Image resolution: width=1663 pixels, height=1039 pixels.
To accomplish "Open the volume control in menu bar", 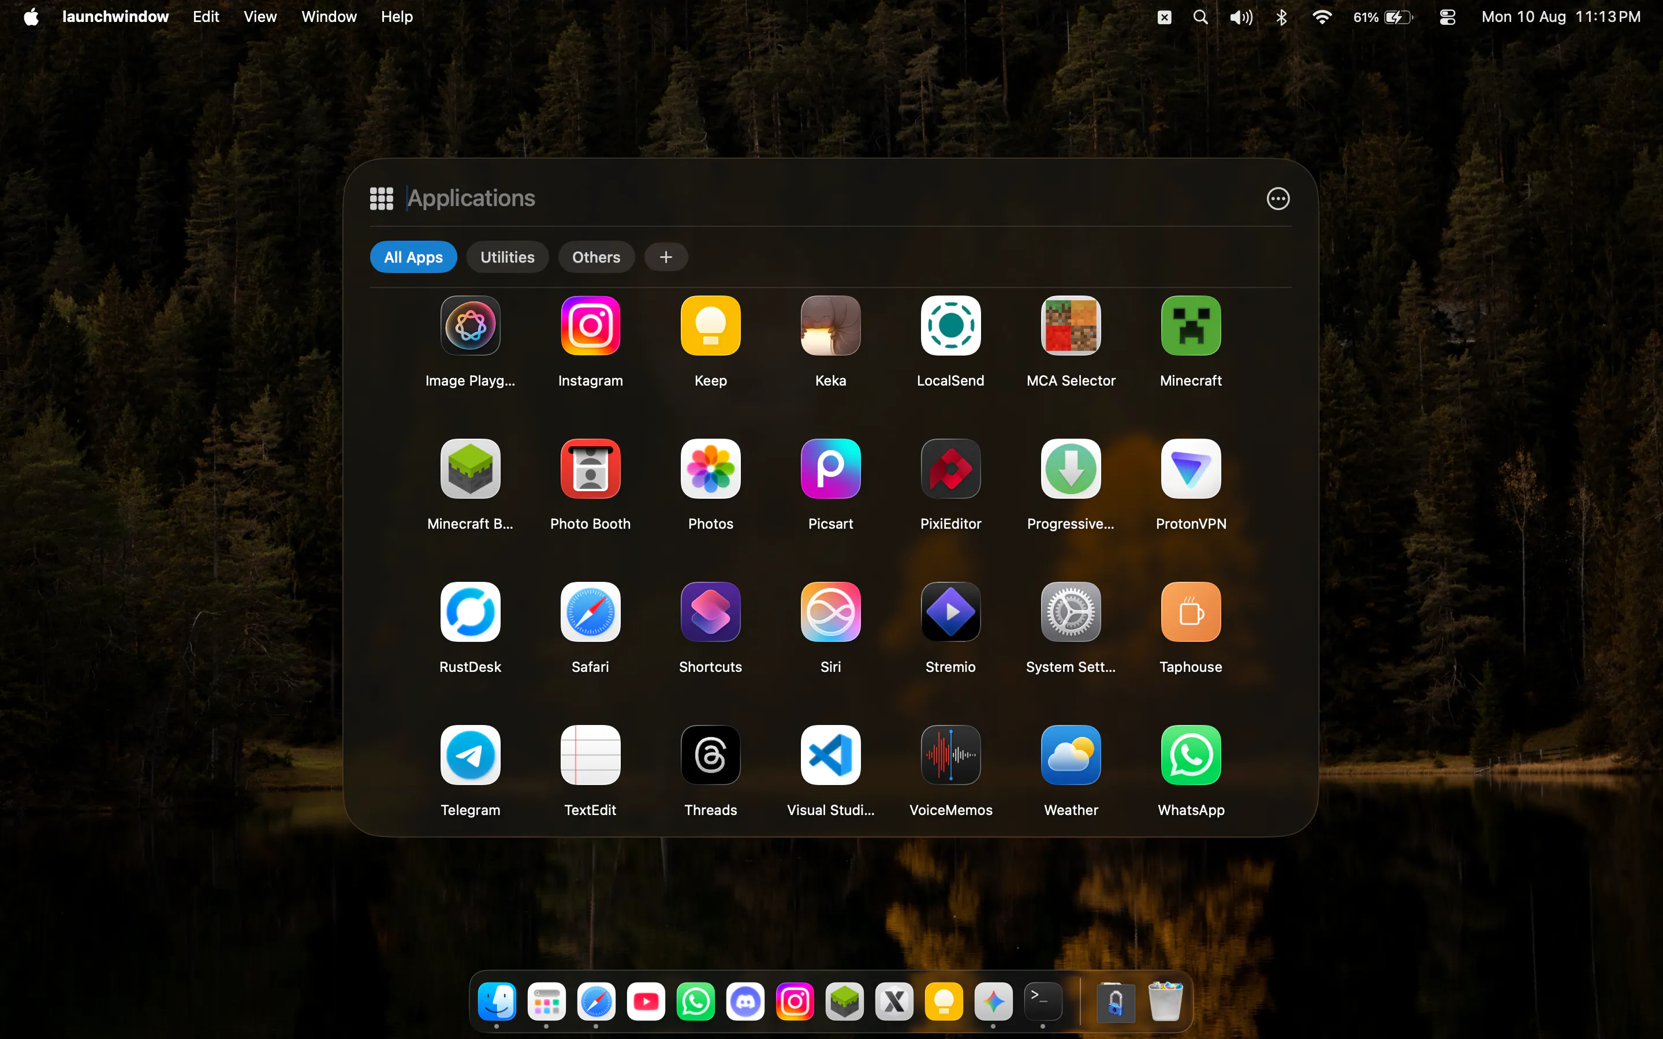I will tap(1240, 17).
